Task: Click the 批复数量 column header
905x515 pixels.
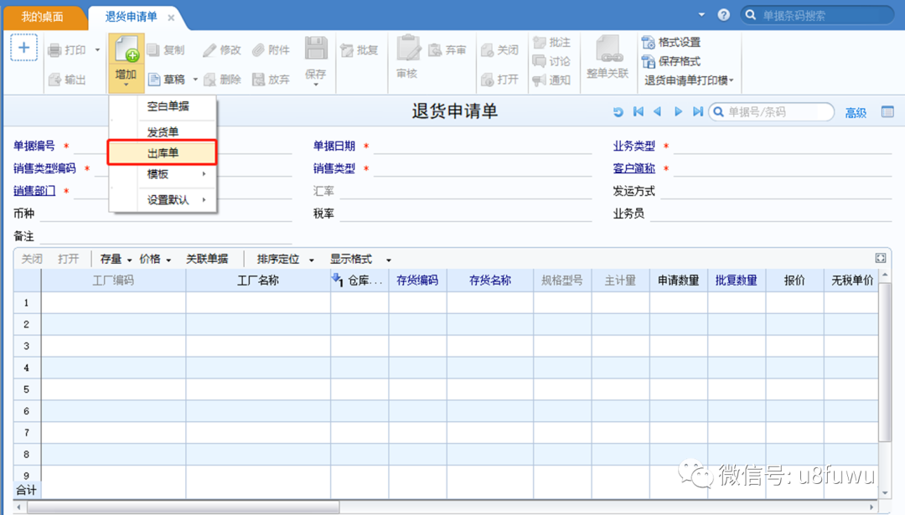Action: 737,281
